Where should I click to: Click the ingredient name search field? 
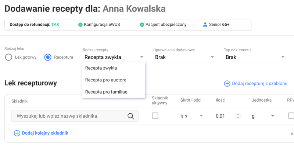point(75,116)
